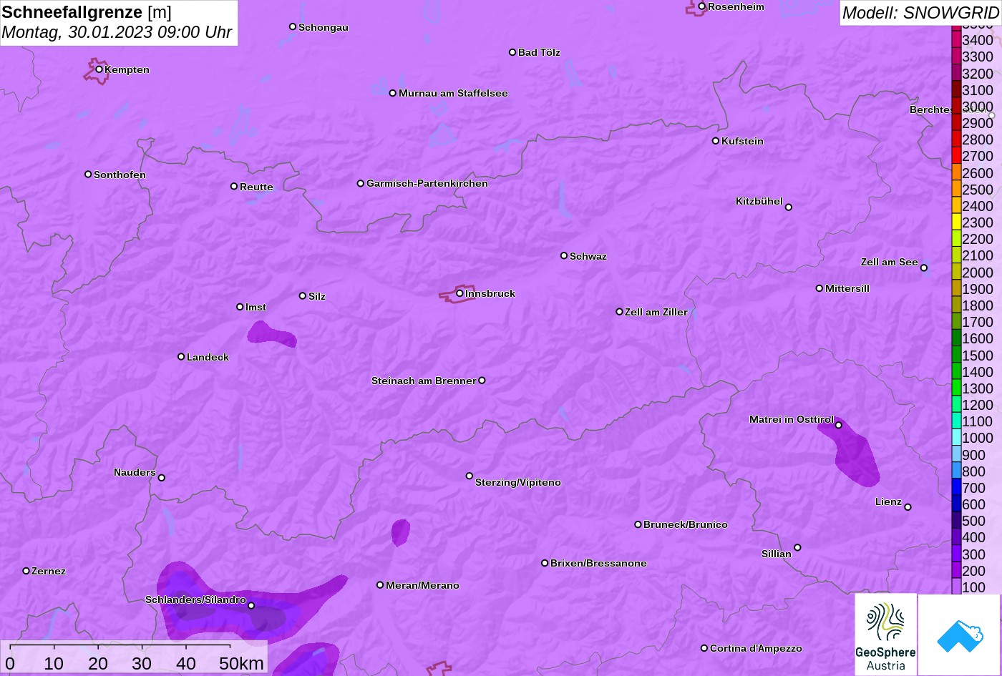Click the Sonthofen marker dot
This screenshot has height=676, width=1002.
(88, 175)
